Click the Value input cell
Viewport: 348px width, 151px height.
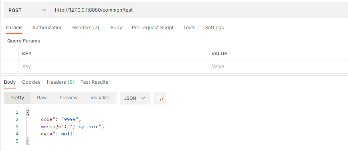278,66
